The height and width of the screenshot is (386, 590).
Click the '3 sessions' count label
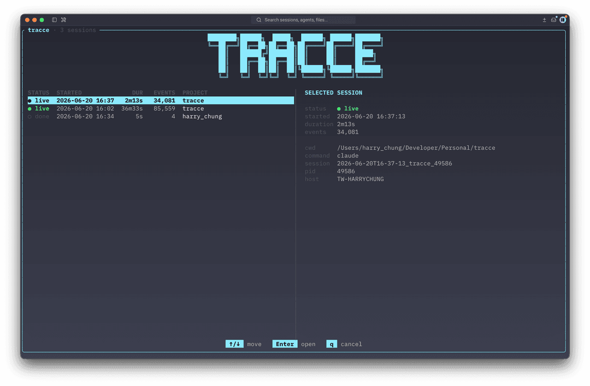tap(78, 30)
